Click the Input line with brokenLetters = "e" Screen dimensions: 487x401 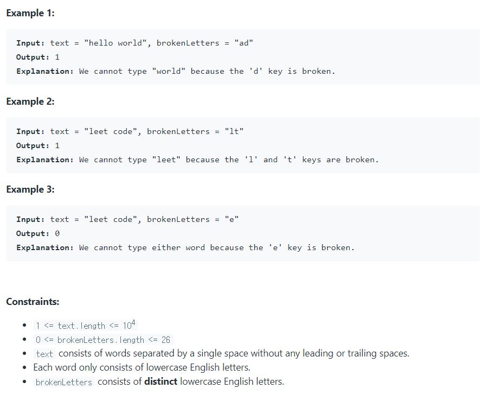127,219
